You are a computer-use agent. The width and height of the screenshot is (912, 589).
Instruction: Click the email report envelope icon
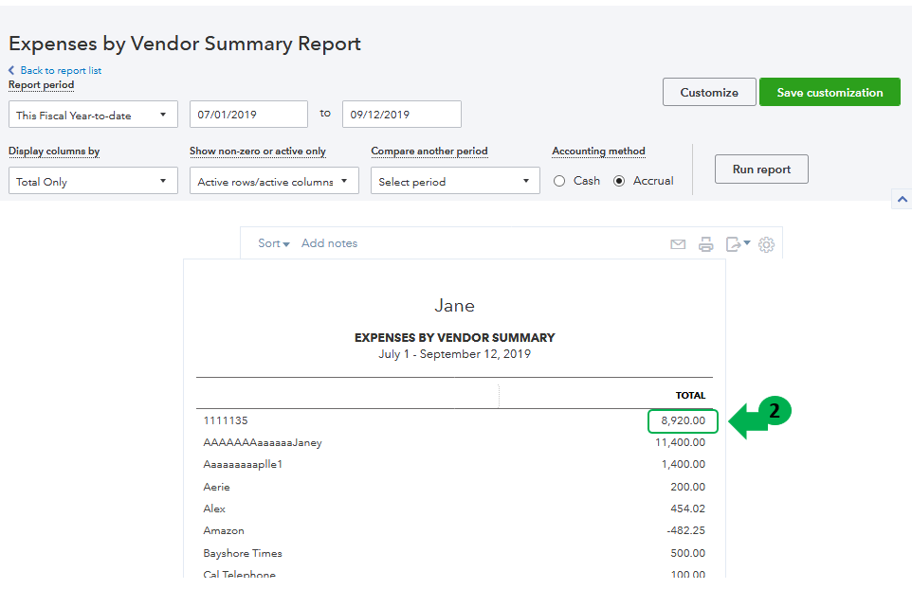tap(678, 244)
